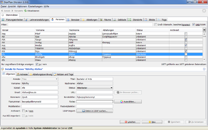208x130 pixels.
Task: Open the Ansicht menu
Action: [12, 6]
